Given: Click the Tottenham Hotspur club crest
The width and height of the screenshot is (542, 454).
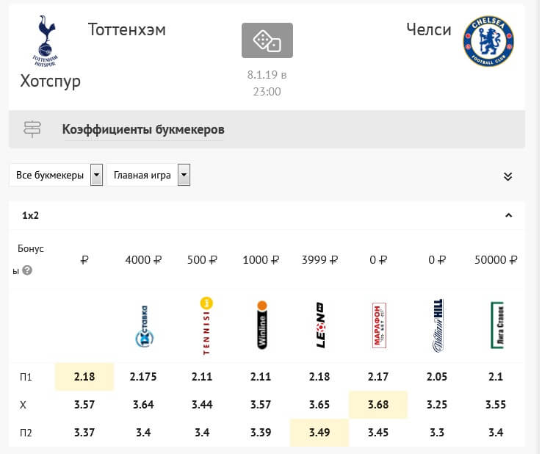Looking at the screenshot, I should (x=45, y=41).
